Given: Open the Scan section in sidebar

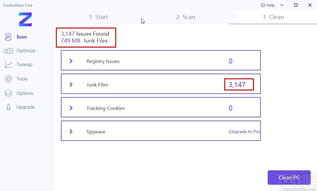Looking at the screenshot, I should click(x=22, y=37).
